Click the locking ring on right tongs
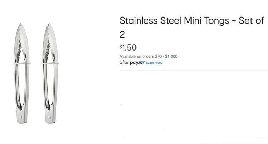Viewport: 268px width, 144px height. point(50,64)
